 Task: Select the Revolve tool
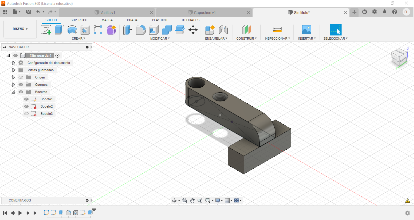click(x=72, y=30)
